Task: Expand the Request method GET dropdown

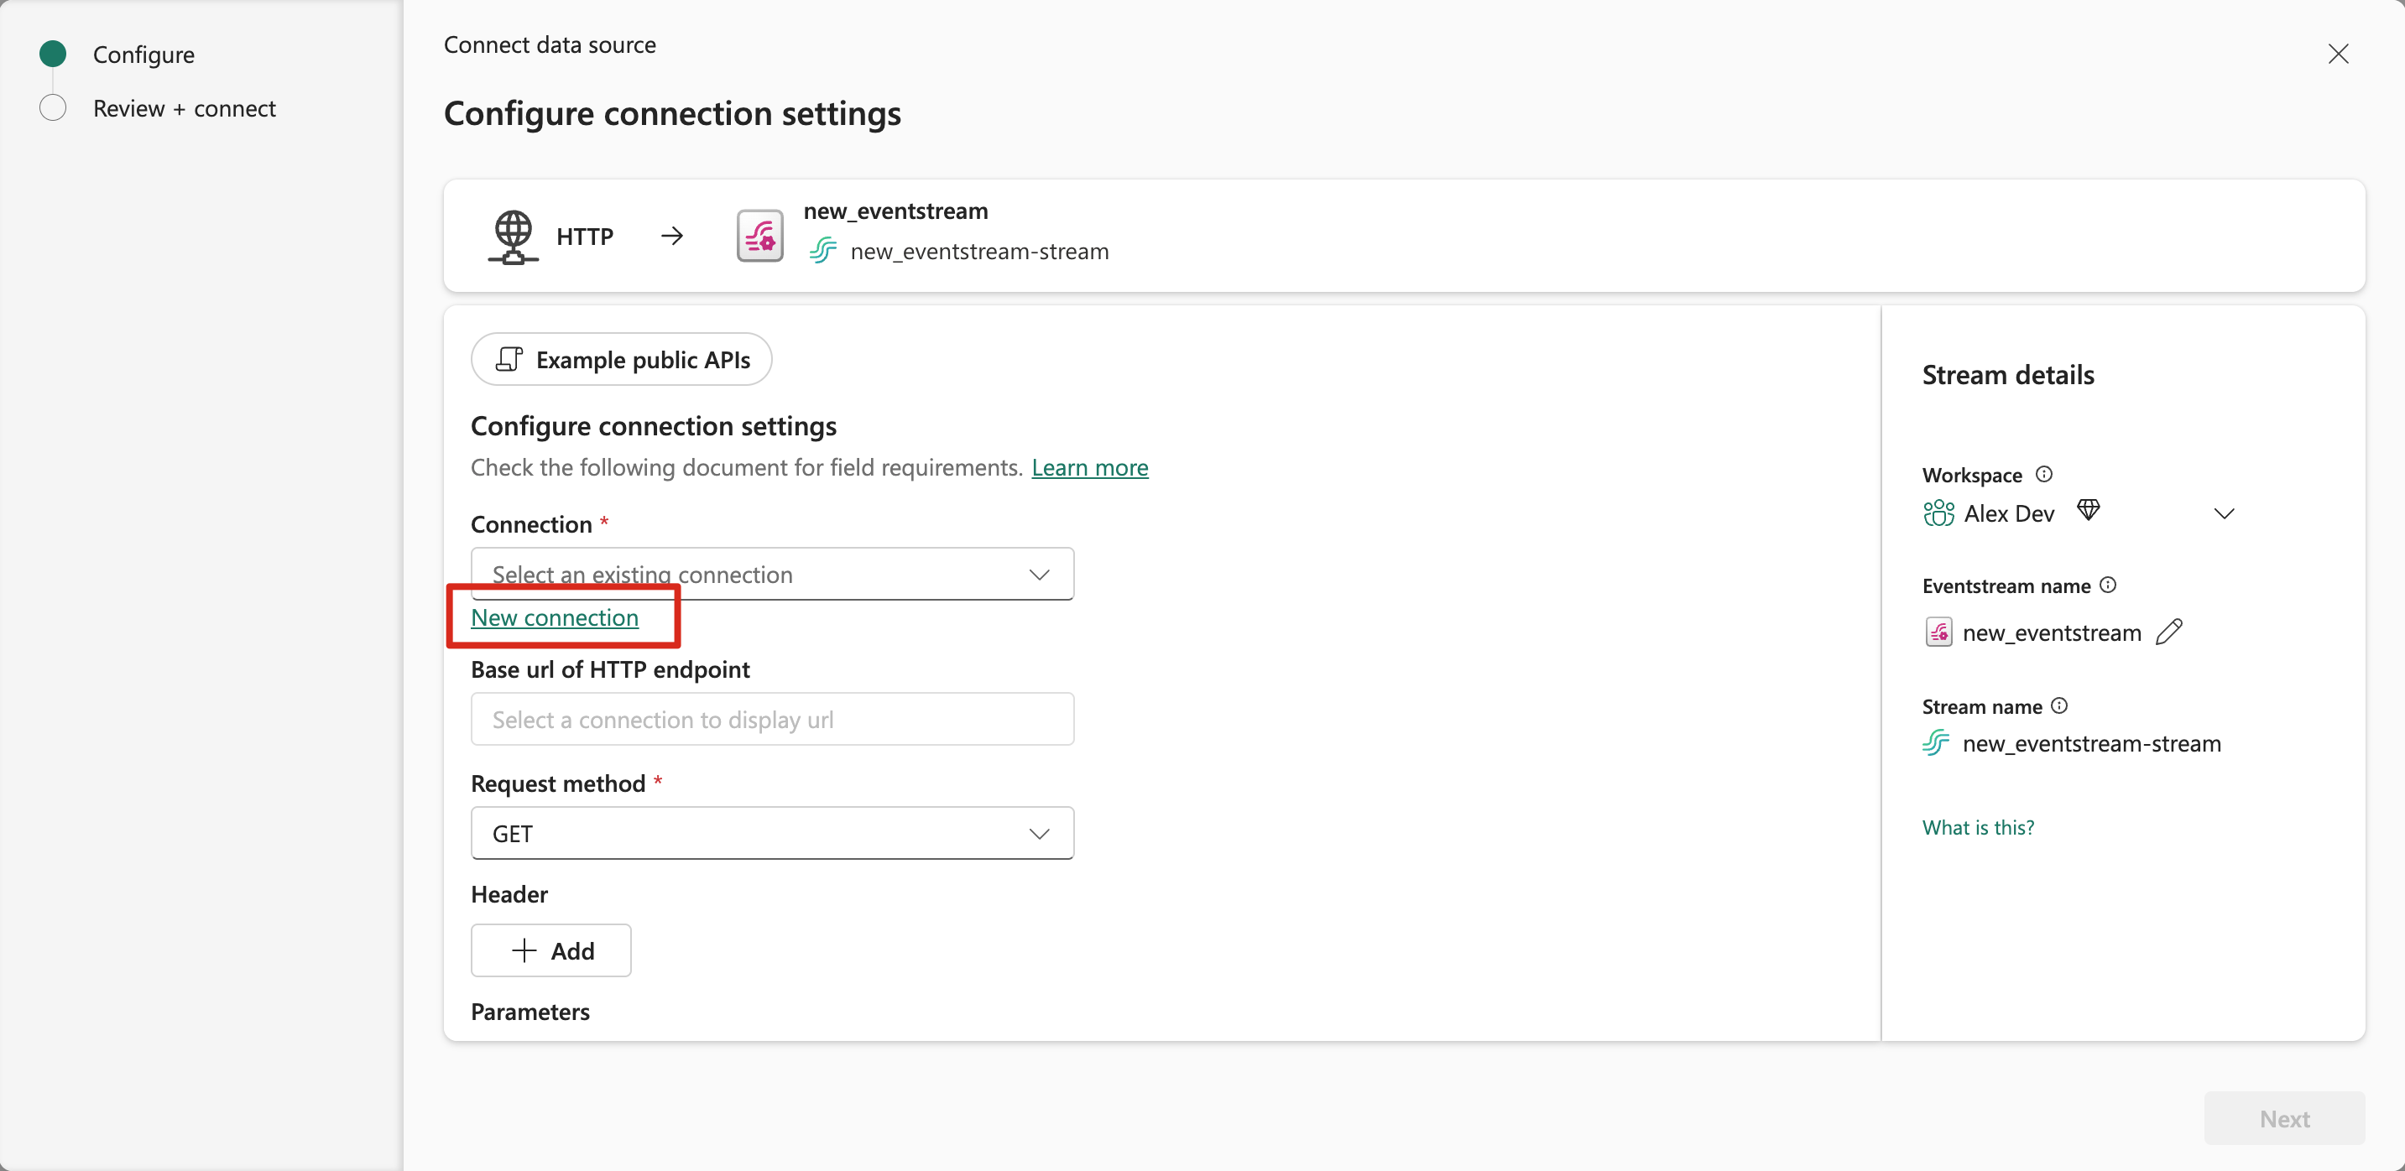Action: coord(772,833)
